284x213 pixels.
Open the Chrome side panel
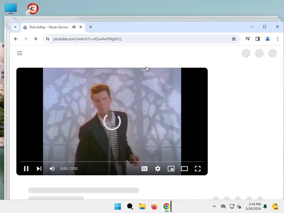[x=258, y=39]
